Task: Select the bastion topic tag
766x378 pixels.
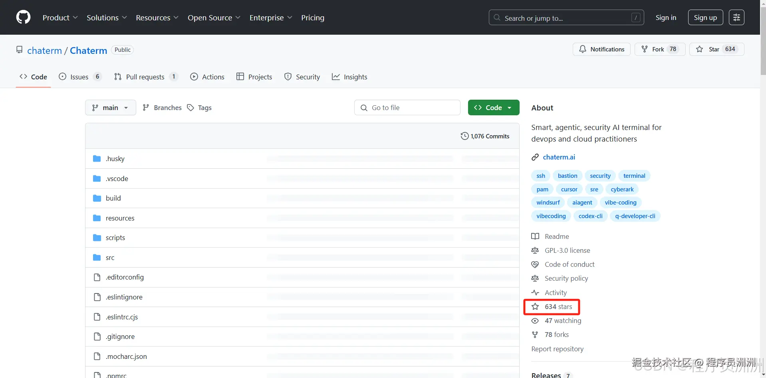Action: (x=568, y=176)
